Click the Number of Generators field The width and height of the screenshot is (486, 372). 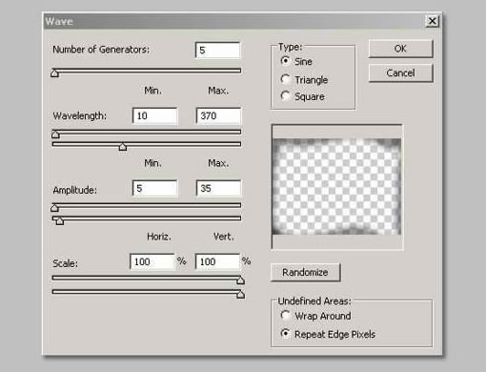pyautogui.click(x=218, y=51)
